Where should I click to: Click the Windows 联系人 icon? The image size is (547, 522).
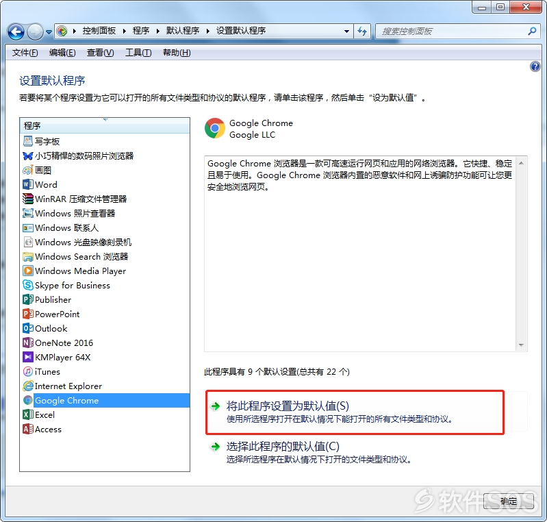pyautogui.click(x=28, y=227)
